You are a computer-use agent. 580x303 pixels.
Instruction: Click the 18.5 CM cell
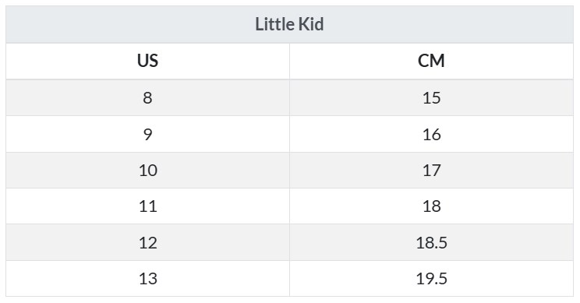431,242
